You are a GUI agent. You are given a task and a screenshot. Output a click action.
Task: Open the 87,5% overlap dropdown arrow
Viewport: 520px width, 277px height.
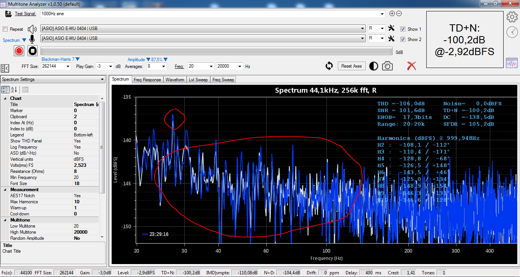point(166,60)
